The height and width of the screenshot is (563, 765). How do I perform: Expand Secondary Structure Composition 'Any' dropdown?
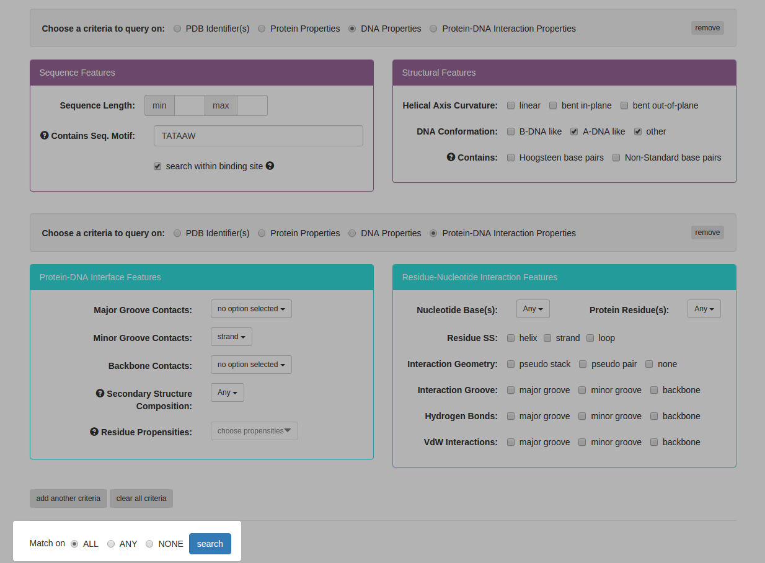(228, 392)
